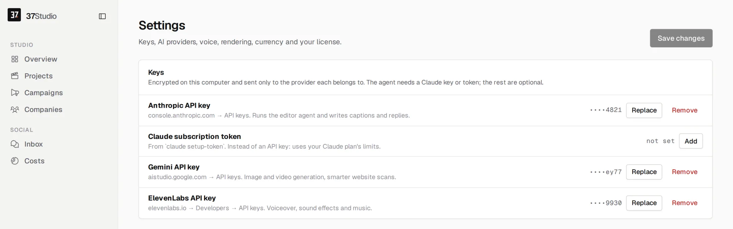Click the 'not set' status text
Image resolution: width=733 pixels, height=229 pixels.
(x=660, y=141)
